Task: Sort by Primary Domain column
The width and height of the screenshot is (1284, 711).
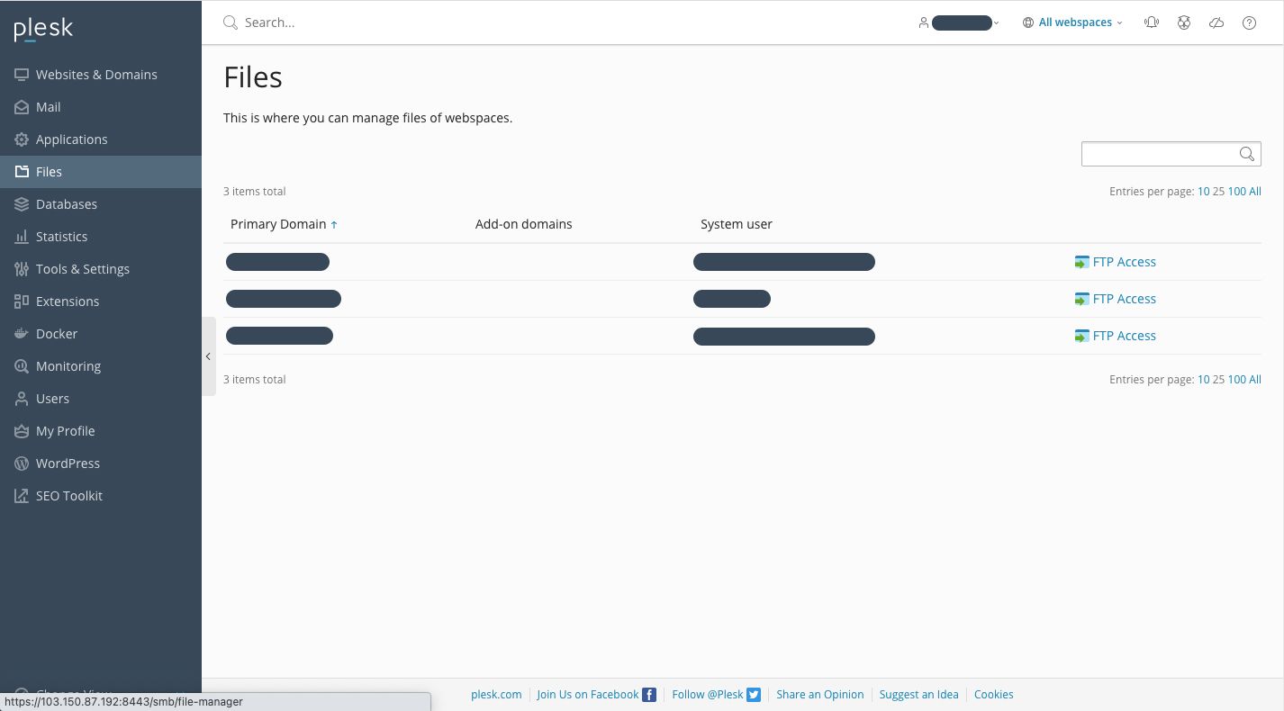Action: coord(278,224)
